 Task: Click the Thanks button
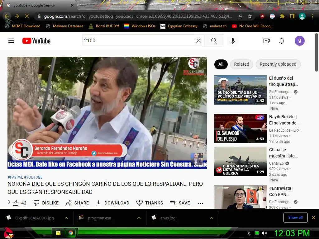[x=150, y=203]
